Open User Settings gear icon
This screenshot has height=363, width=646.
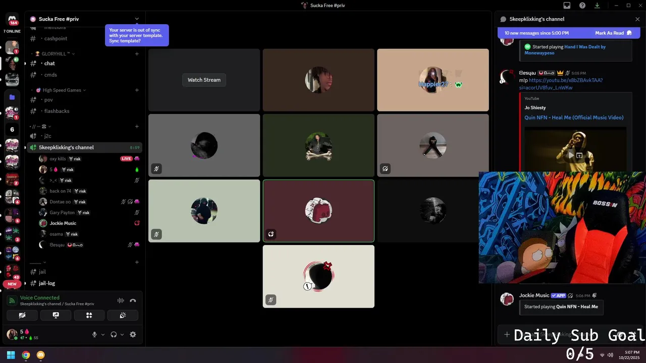coord(133,334)
